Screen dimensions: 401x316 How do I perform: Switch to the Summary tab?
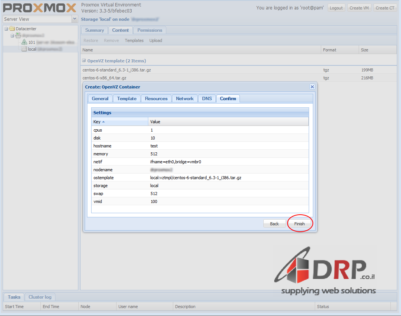[94, 30]
